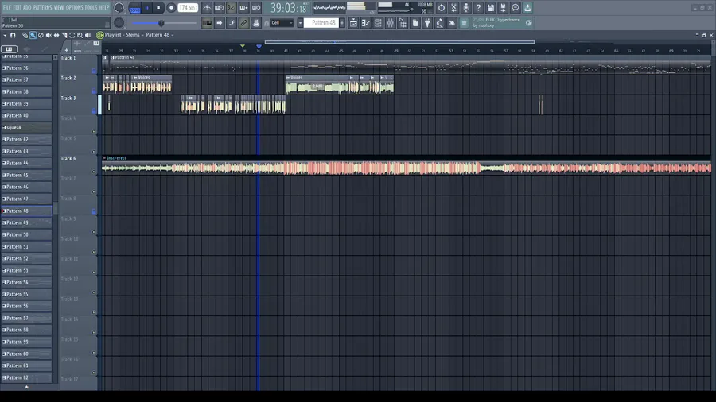The height and width of the screenshot is (402, 716).
Task: Toggle song/pattern mode switch
Action: click(x=134, y=8)
